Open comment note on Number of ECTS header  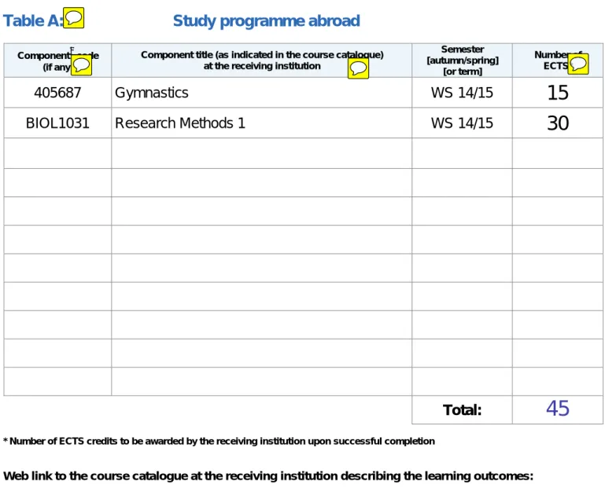[x=578, y=64]
